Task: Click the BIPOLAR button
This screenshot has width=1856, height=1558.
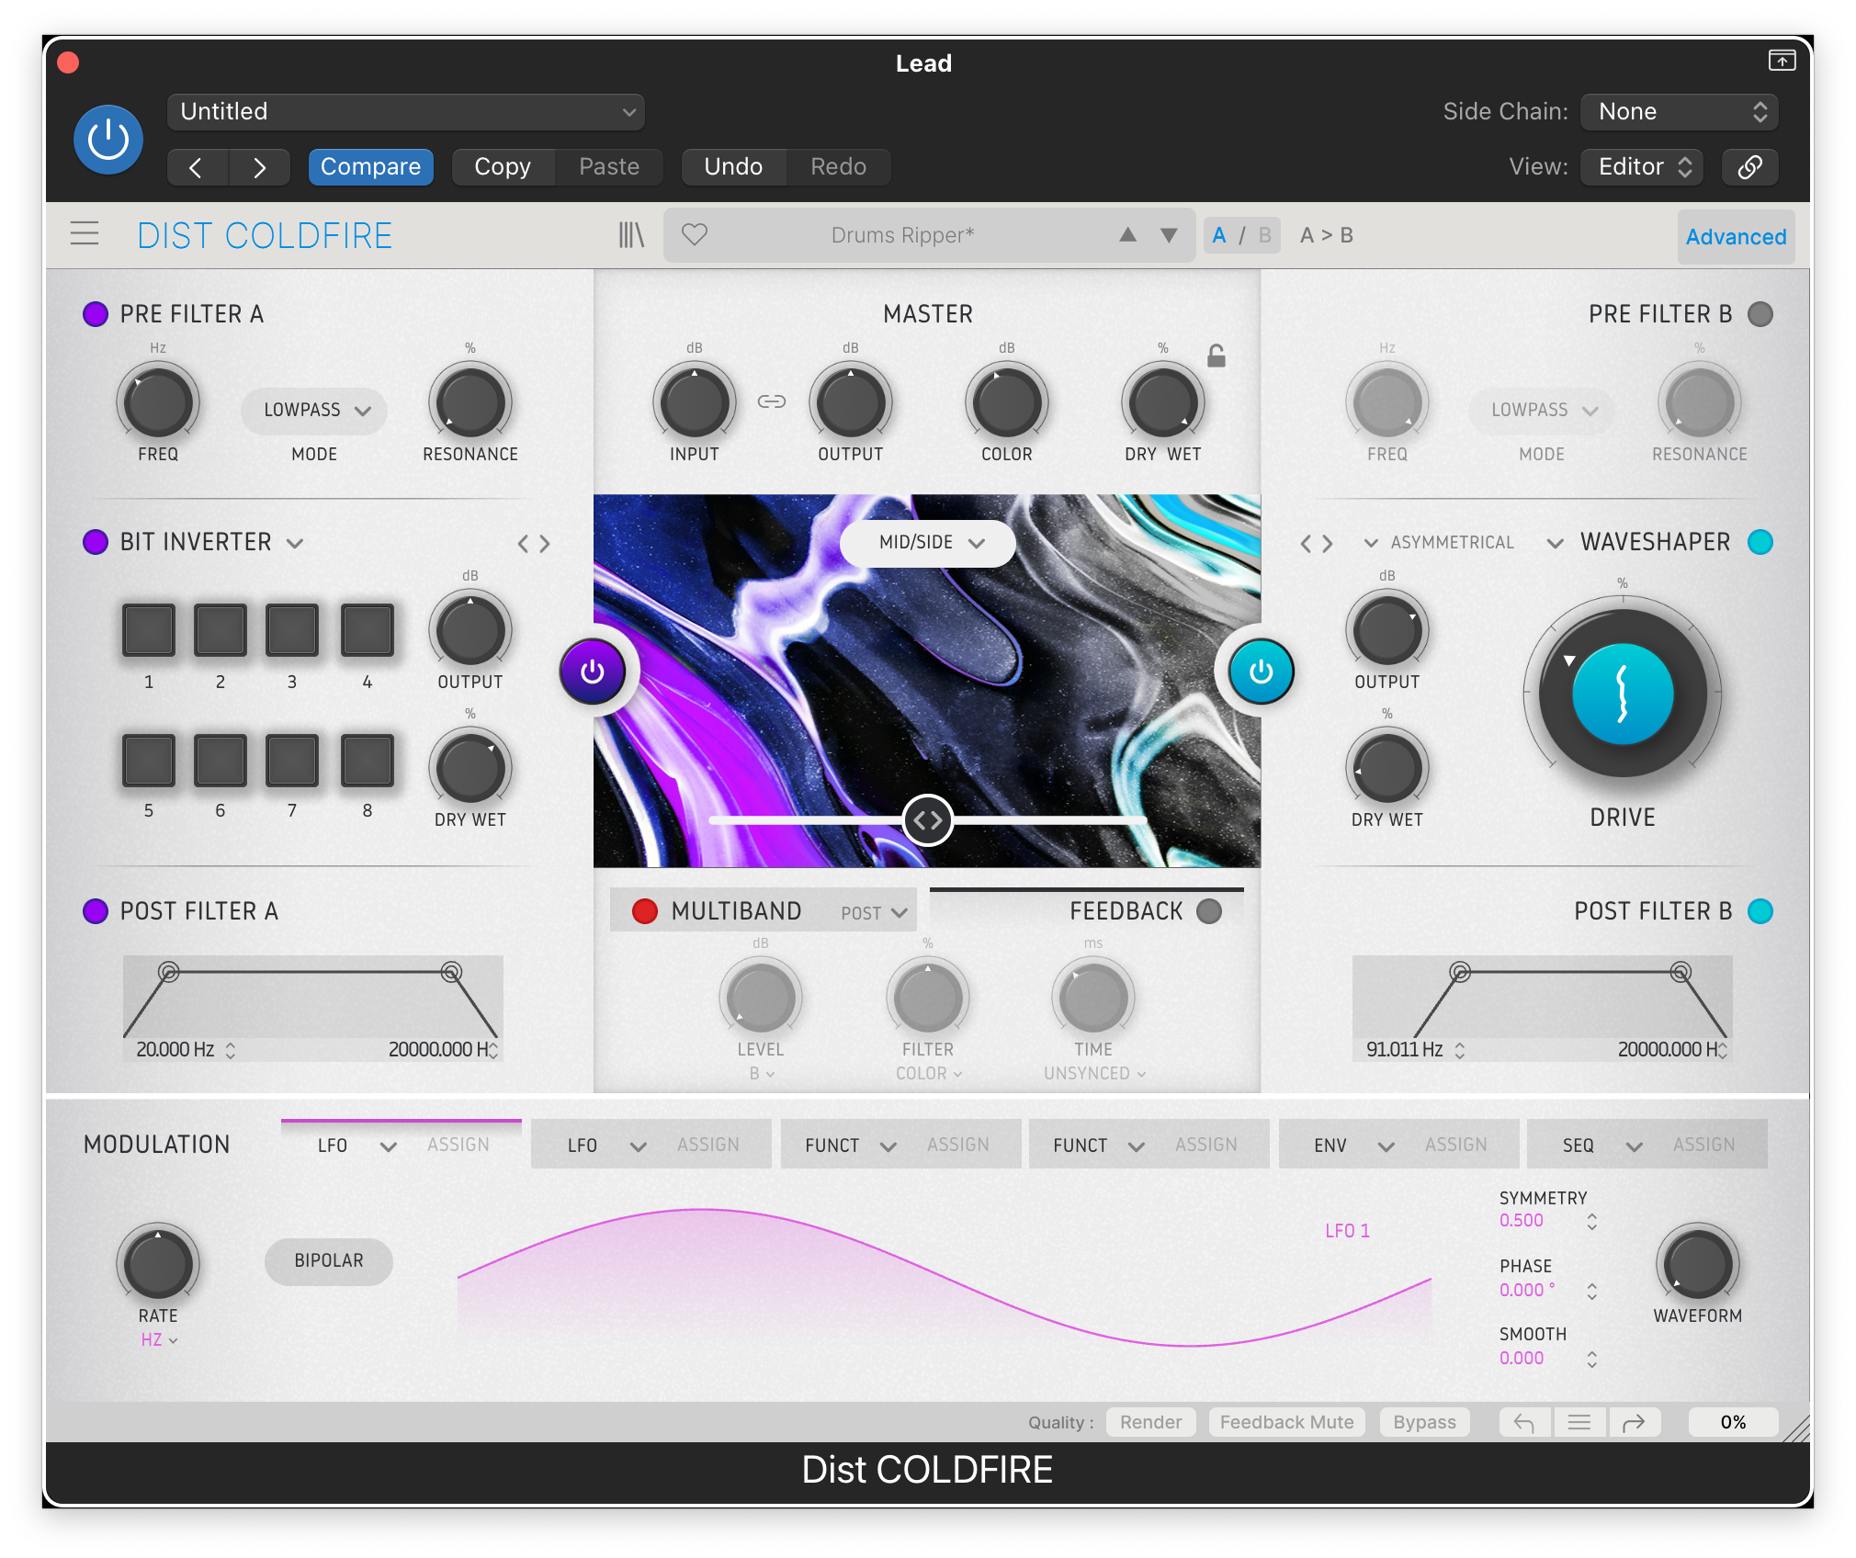Action: pos(329,1261)
